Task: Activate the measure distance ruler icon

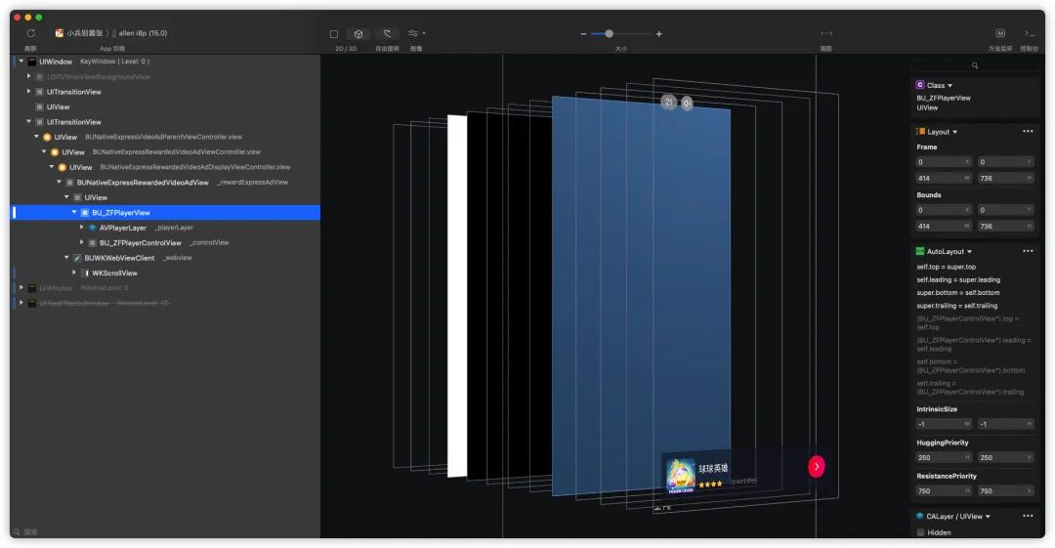Action: (x=826, y=33)
